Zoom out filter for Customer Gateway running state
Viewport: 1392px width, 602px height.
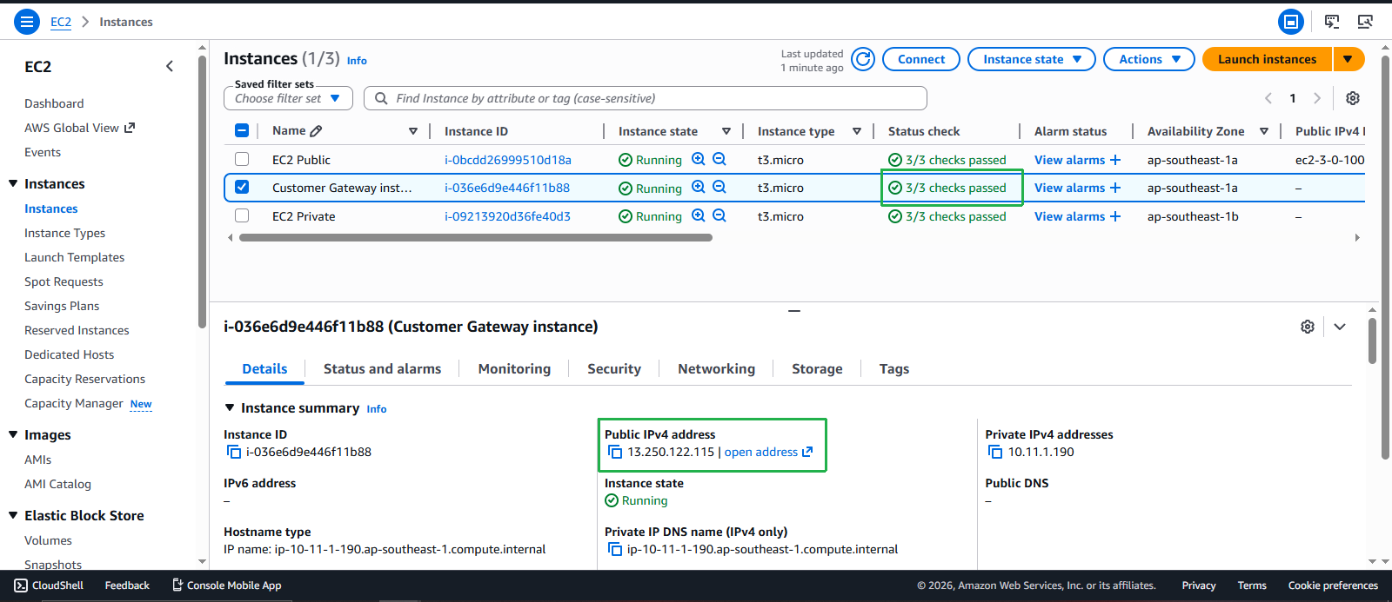[719, 187]
